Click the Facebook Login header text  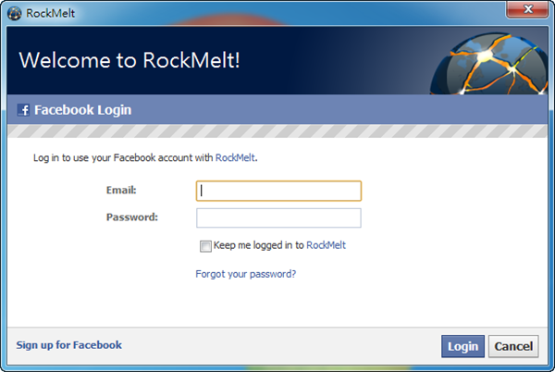(82, 110)
